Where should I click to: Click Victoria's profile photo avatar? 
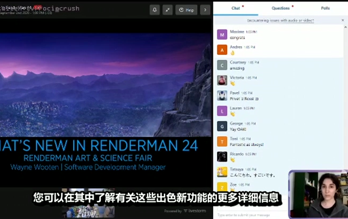tap(222, 80)
